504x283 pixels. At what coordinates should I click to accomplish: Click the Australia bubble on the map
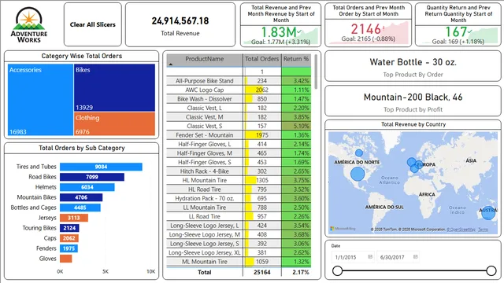(488, 213)
